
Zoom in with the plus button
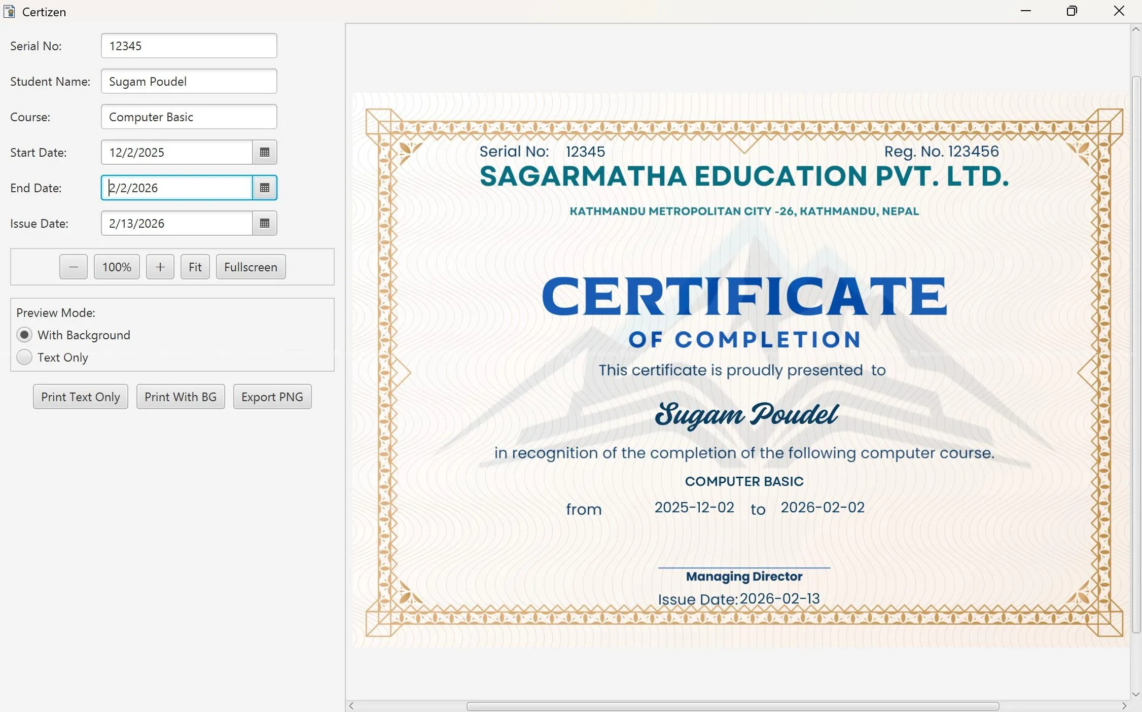point(160,267)
